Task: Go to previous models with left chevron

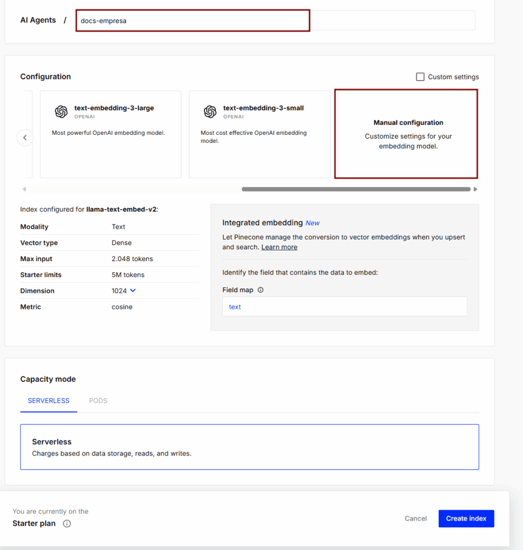Action: click(x=25, y=137)
